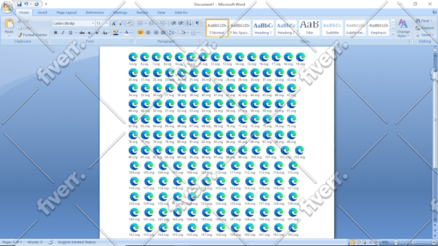438x246 pixels.
Task: Click English (United States) language indicator
Action: (x=77, y=242)
